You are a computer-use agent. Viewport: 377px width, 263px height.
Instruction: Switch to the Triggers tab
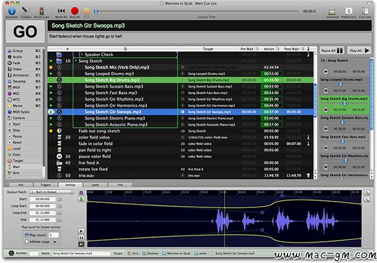[45, 185]
